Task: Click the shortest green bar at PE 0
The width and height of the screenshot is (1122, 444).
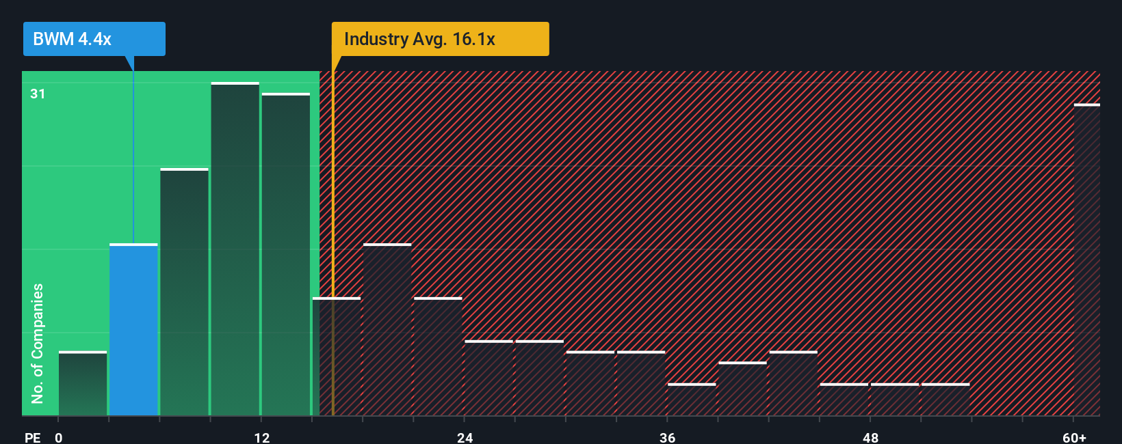Action: pyautogui.click(x=83, y=383)
